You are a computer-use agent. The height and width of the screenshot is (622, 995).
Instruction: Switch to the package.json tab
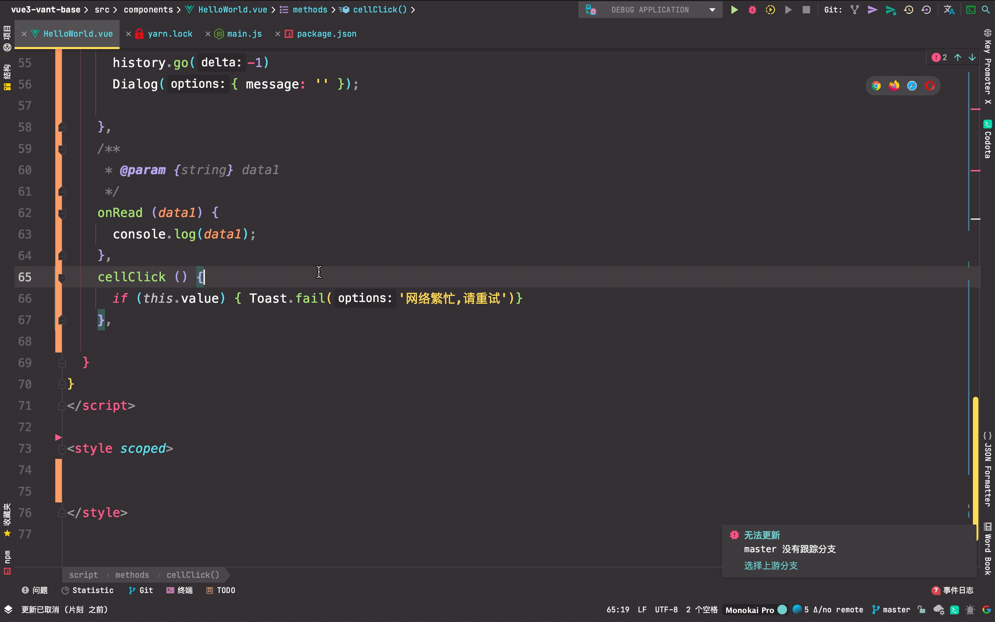coord(326,34)
